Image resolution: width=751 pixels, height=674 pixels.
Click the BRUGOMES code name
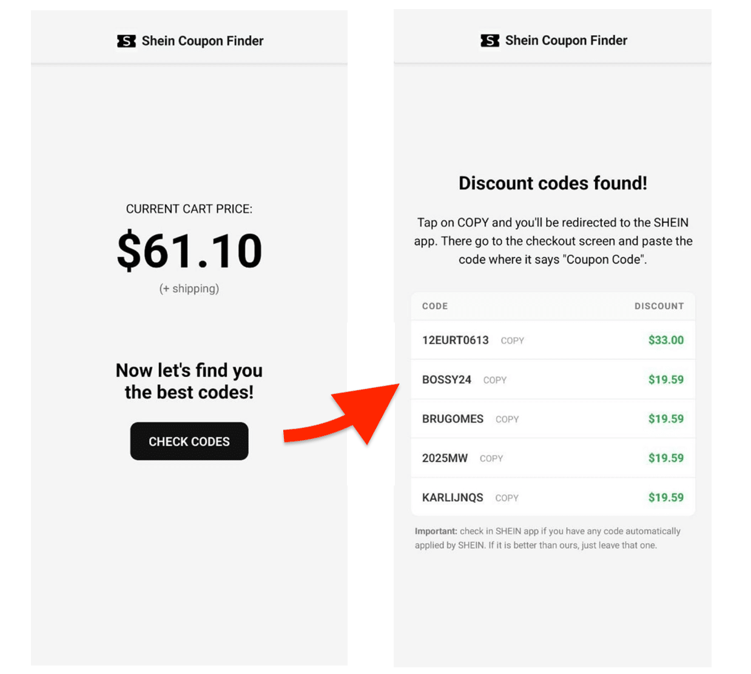453,419
